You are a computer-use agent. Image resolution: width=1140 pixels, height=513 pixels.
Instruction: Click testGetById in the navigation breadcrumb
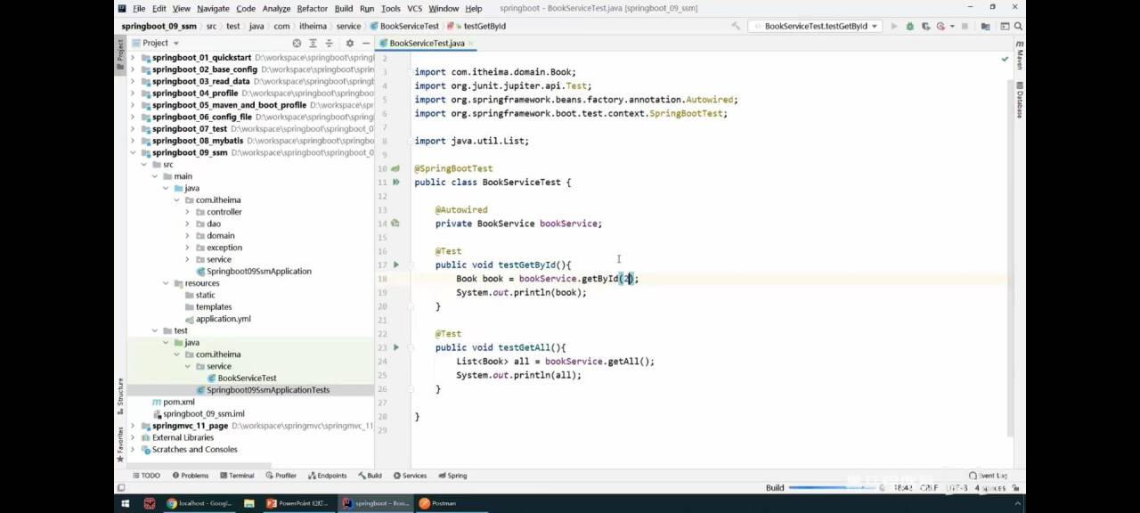pos(484,26)
